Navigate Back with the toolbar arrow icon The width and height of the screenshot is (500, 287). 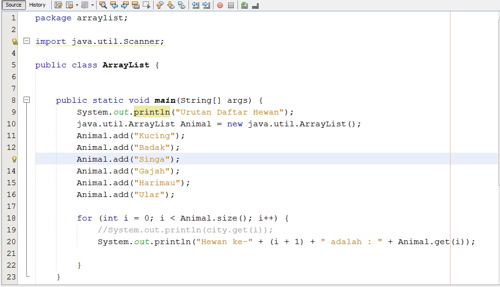69,5
